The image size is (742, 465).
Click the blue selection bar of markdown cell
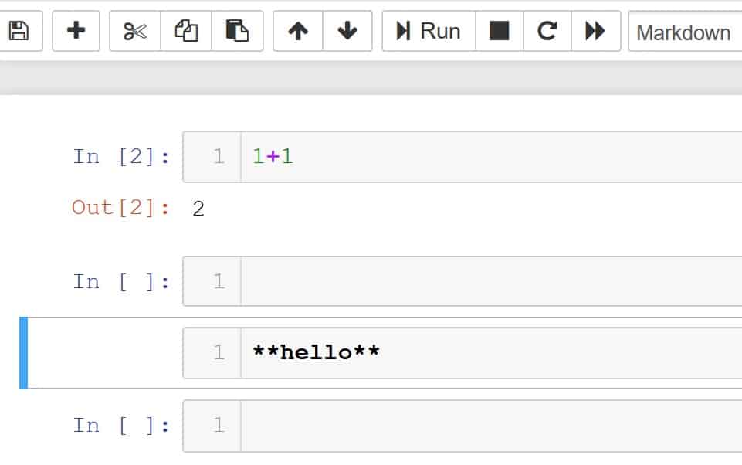pos(24,353)
